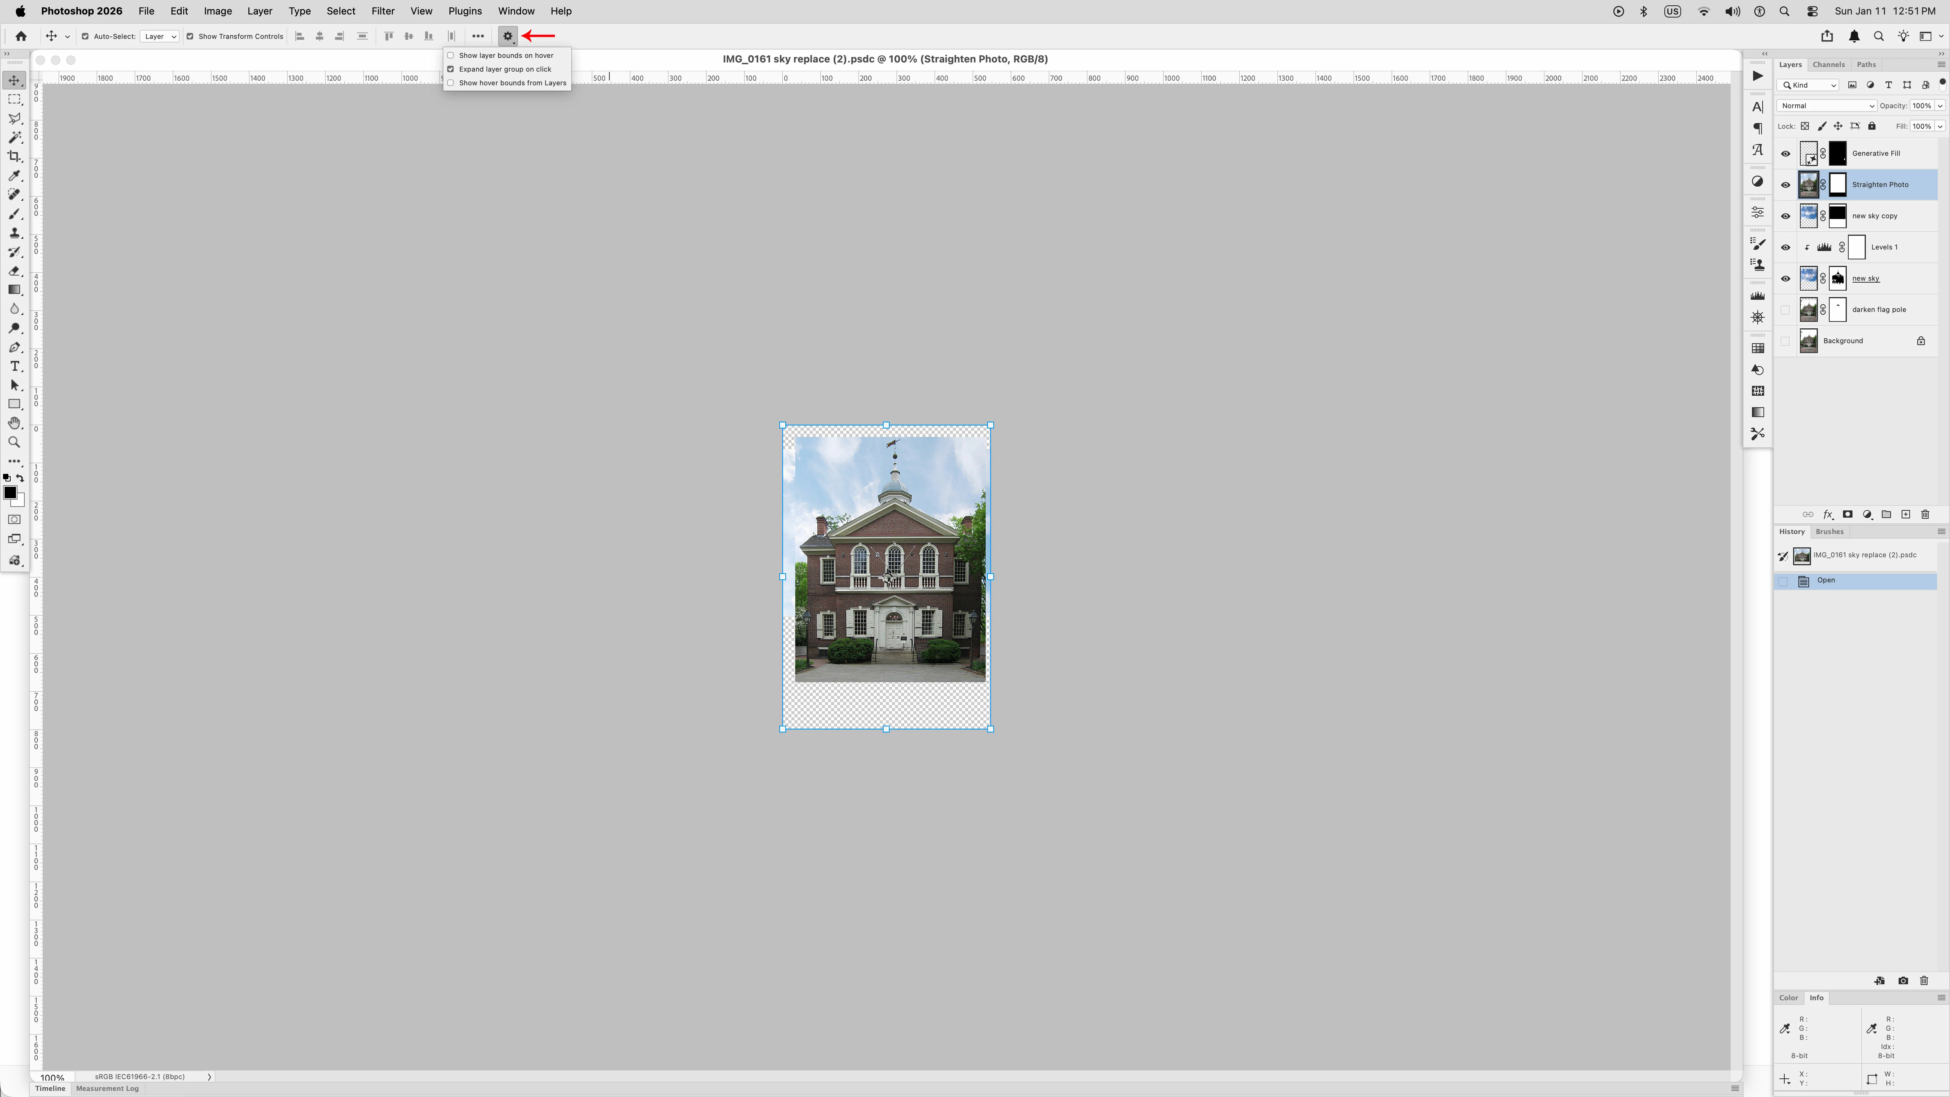Add a layer mask
Viewport: 1950px width, 1097px height.
[1847, 515]
